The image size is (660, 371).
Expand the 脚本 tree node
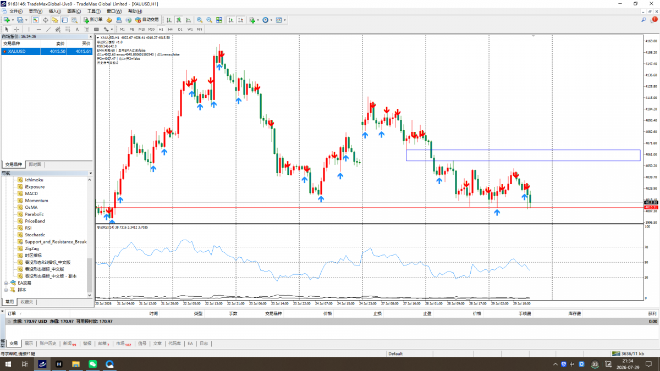(6, 290)
